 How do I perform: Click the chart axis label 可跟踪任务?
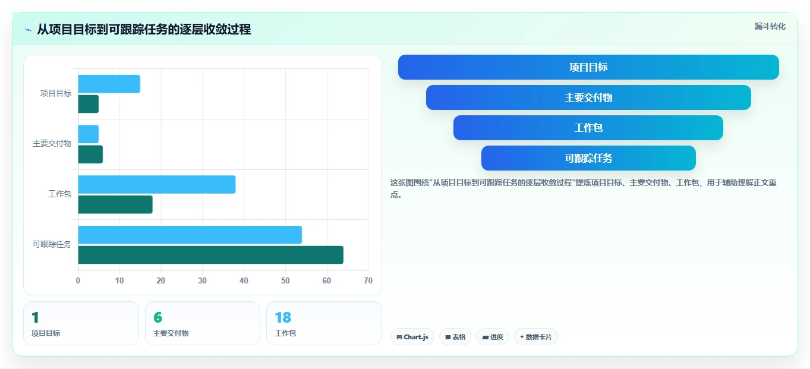pos(52,244)
